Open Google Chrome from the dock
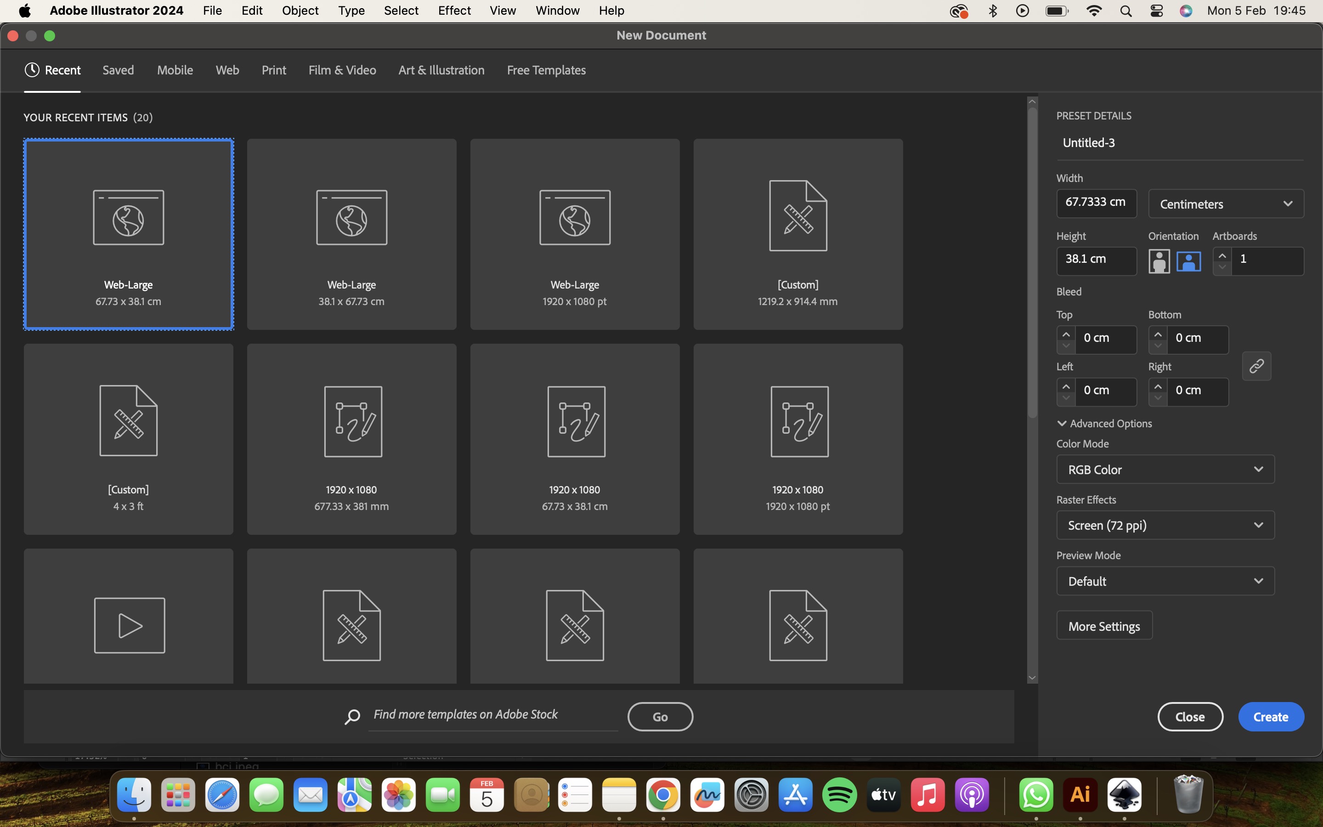 (663, 794)
